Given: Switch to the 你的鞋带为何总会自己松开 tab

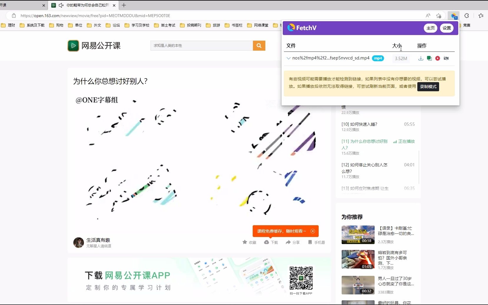Looking at the screenshot, I should coord(83,5).
